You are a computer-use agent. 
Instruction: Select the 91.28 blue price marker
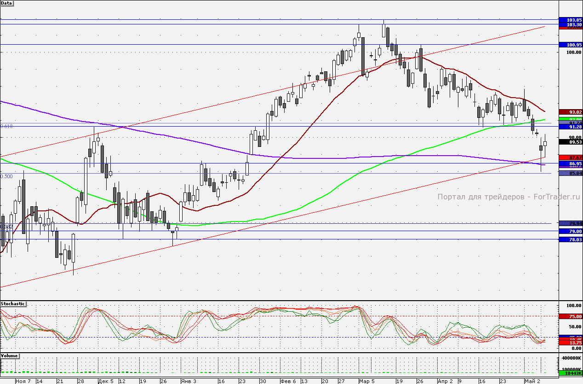tap(570, 127)
